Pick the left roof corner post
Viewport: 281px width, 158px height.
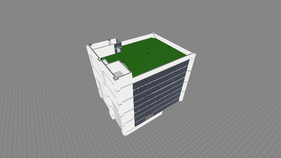pyautogui.click(x=89, y=45)
